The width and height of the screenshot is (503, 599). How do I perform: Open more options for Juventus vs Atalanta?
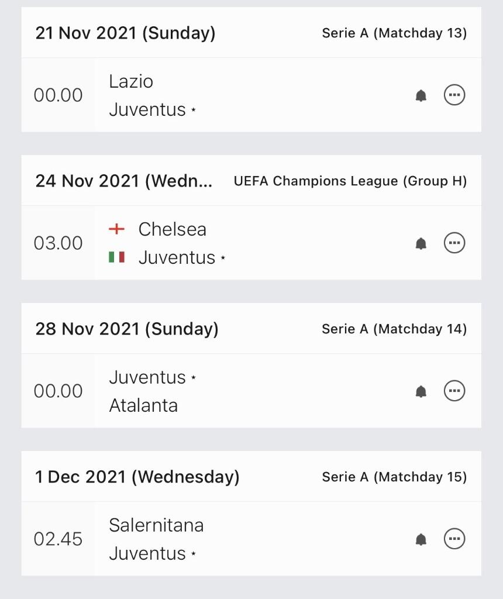click(x=454, y=391)
